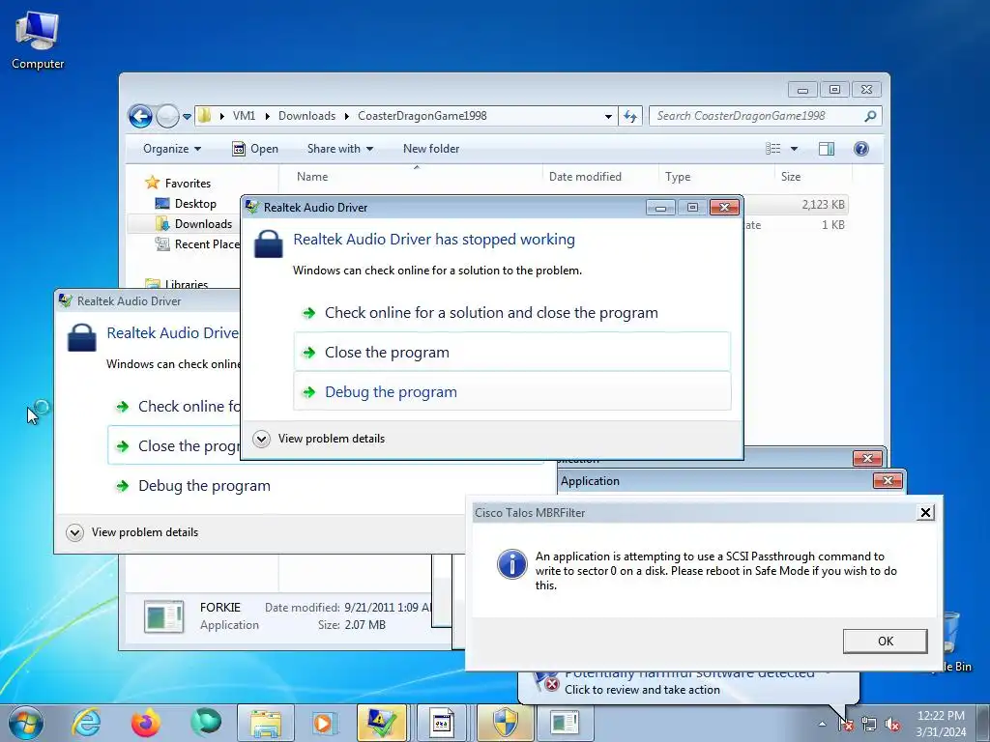Launch Internet Explorer from taskbar
The width and height of the screenshot is (990, 742).
click(86, 723)
